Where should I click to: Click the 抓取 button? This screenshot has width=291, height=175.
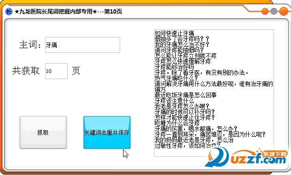tap(43, 132)
